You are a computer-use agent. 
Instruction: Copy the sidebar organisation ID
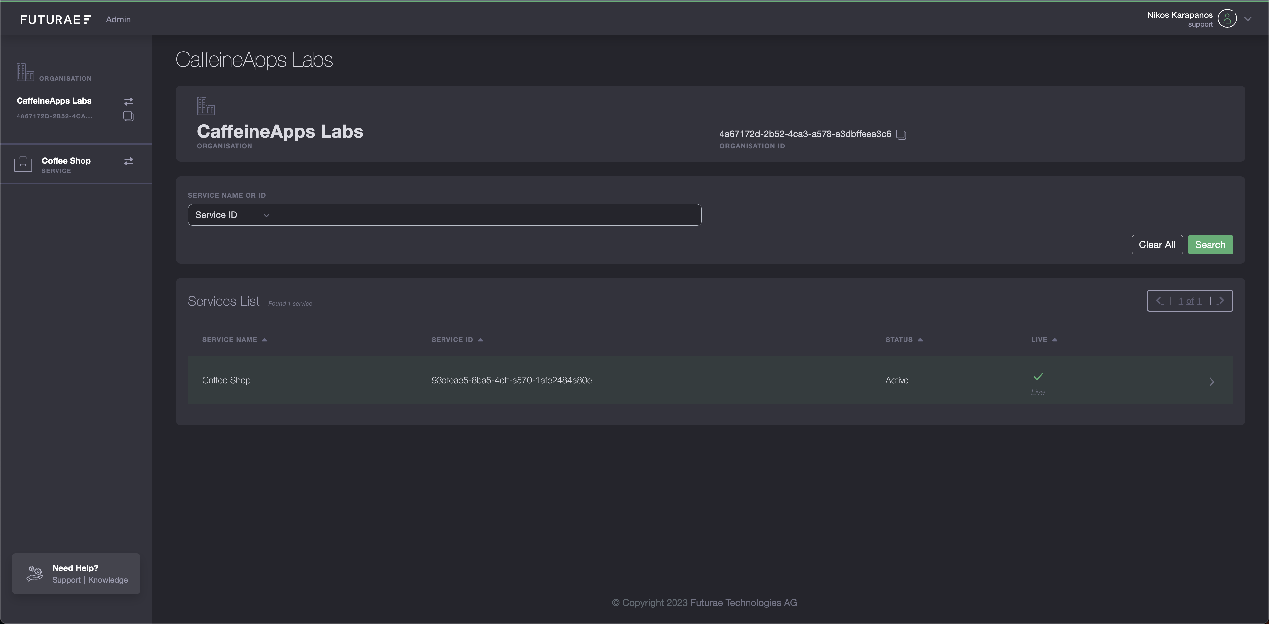(128, 116)
